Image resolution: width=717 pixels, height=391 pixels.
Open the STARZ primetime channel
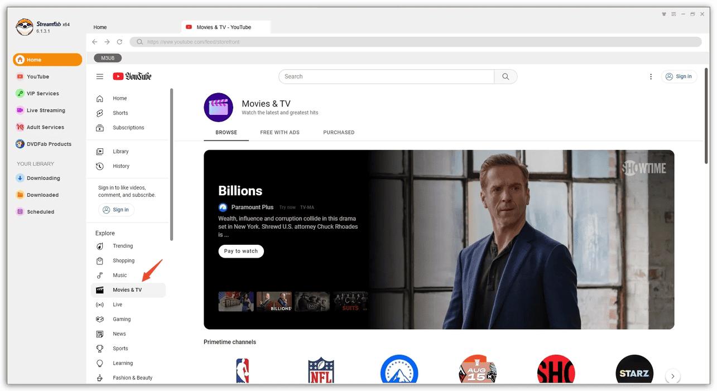(x=634, y=370)
